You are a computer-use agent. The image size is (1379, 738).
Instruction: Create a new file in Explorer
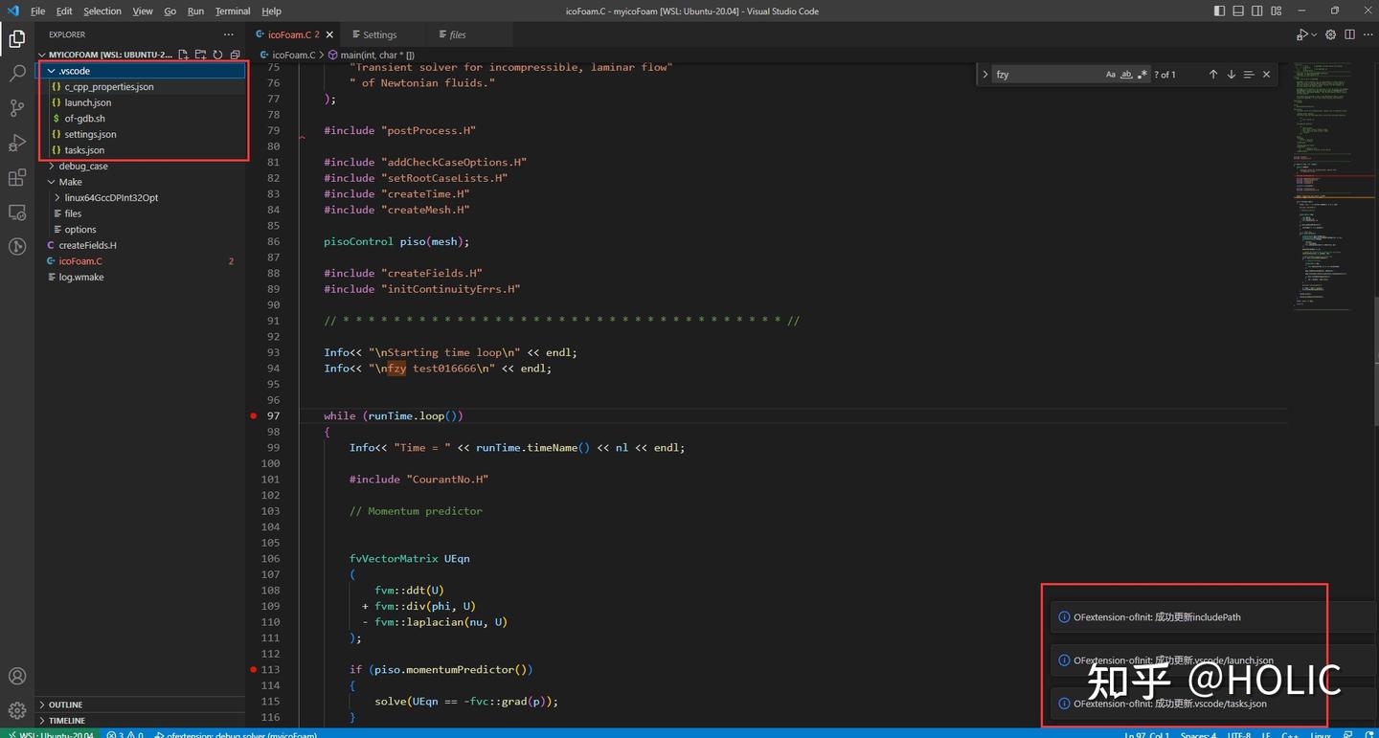184,55
